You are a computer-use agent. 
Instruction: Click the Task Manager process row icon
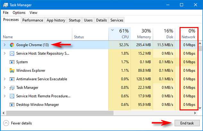[12, 88]
